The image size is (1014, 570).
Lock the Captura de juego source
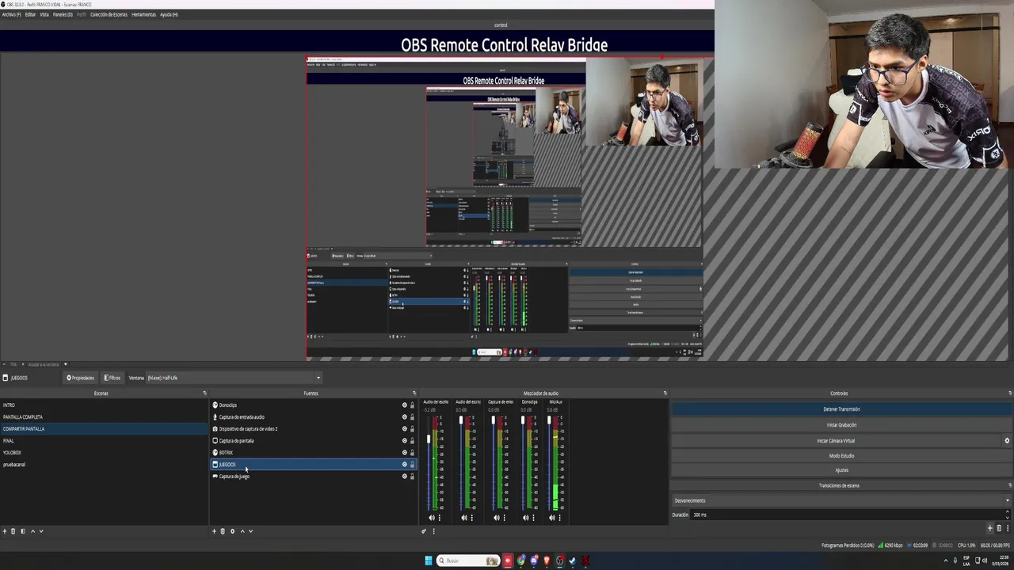pyautogui.click(x=412, y=477)
